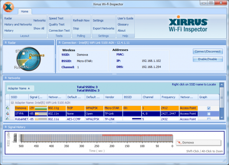Select the Domowa SSID cell

[x=22, y=108]
